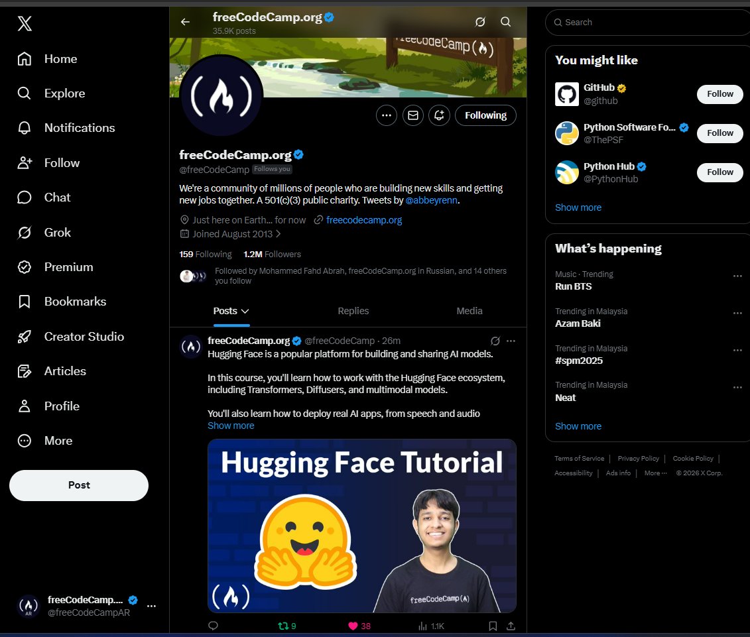Open Articles from the sidebar icon

(x=25, y=371)
